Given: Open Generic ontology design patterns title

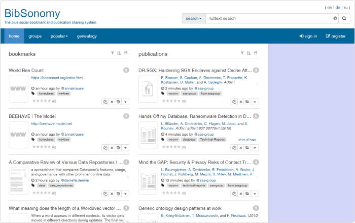Looking at the screenshot, I should [180, 208].
